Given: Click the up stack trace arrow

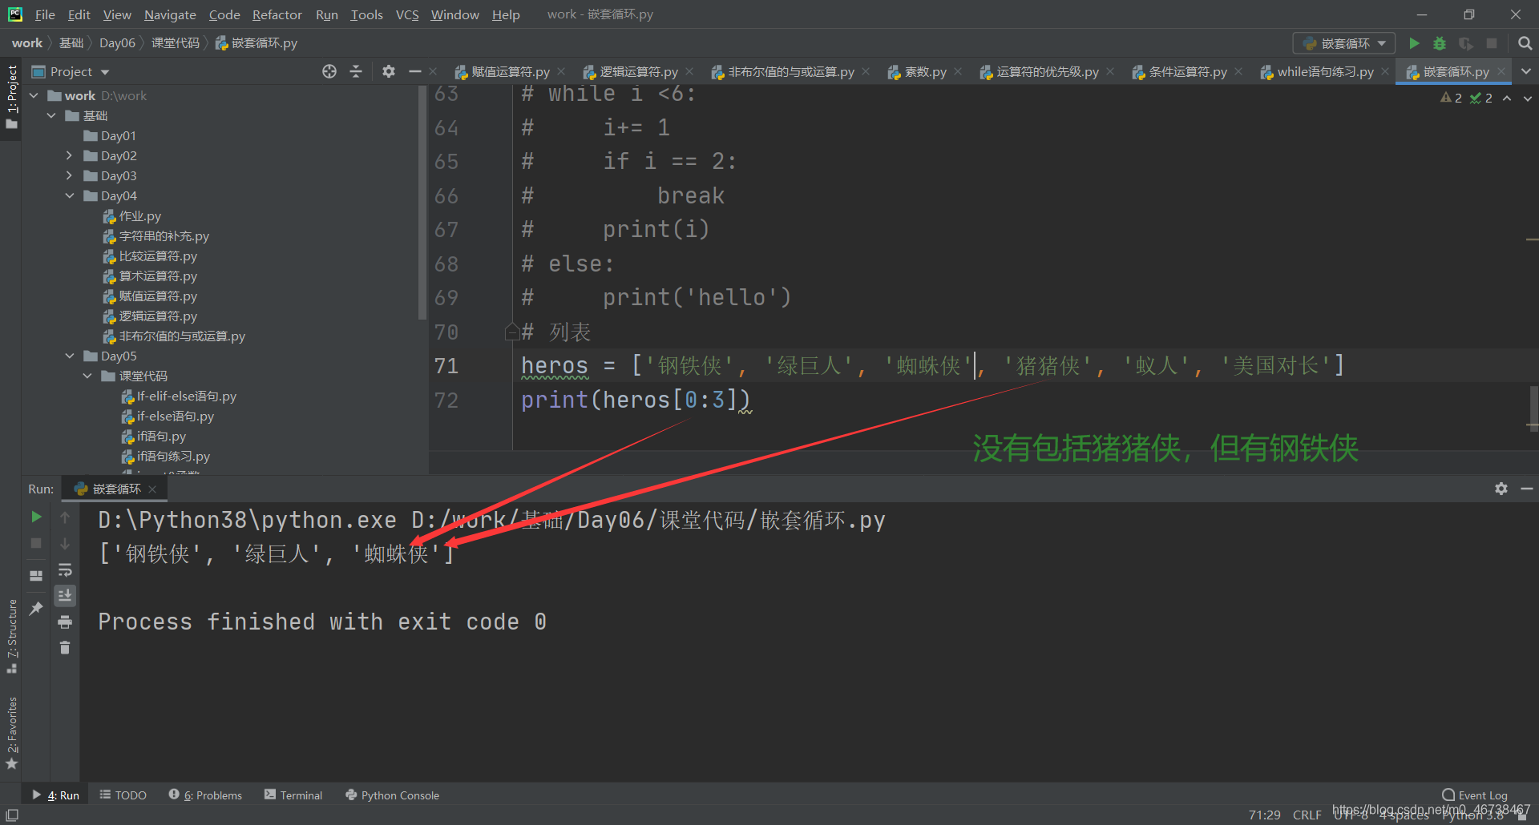Looking at the screenshot, I should (x=65, y=517).
